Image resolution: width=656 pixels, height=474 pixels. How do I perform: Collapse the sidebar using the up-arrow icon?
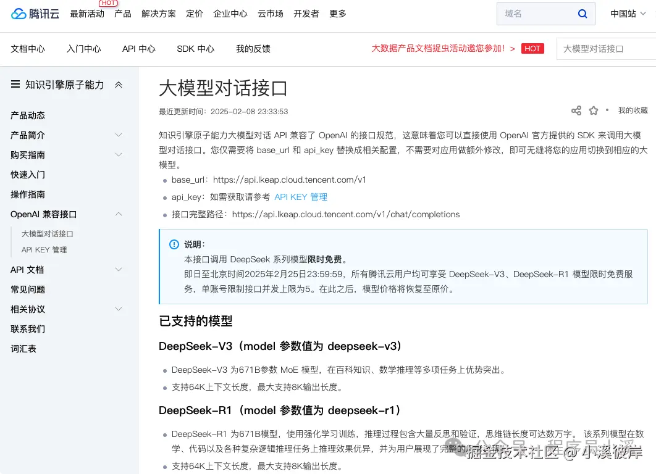click(x=118, y=85)
